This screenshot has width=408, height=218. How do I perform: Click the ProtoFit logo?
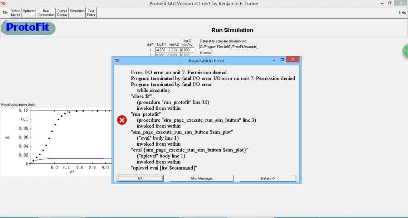[x=28, y=28]
